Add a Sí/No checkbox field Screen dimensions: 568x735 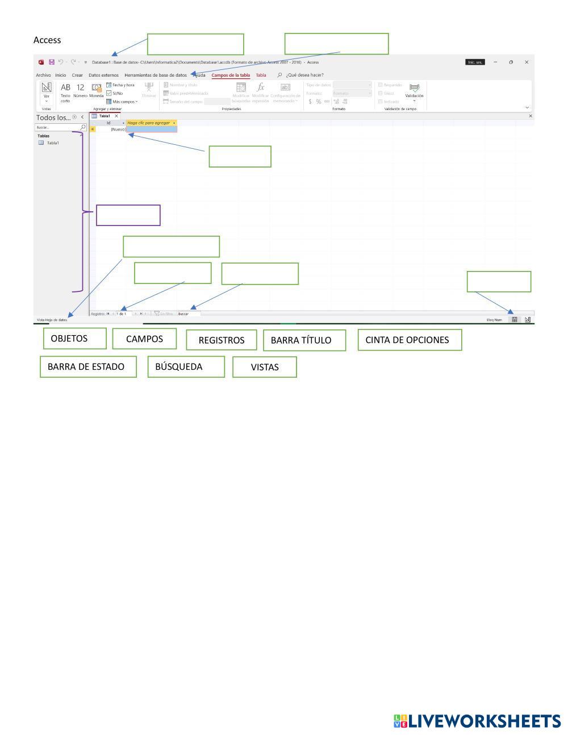pyautogui.click(x=115, y=93)
